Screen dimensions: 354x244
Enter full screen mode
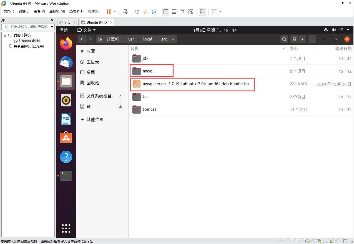click(182, 12)
